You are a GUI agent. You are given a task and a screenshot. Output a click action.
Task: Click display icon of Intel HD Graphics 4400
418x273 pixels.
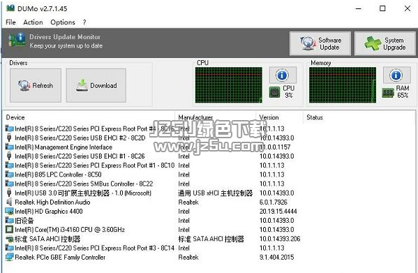[9, 211]
